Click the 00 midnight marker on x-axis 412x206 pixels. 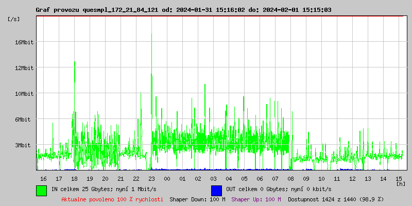coord(167,178)
